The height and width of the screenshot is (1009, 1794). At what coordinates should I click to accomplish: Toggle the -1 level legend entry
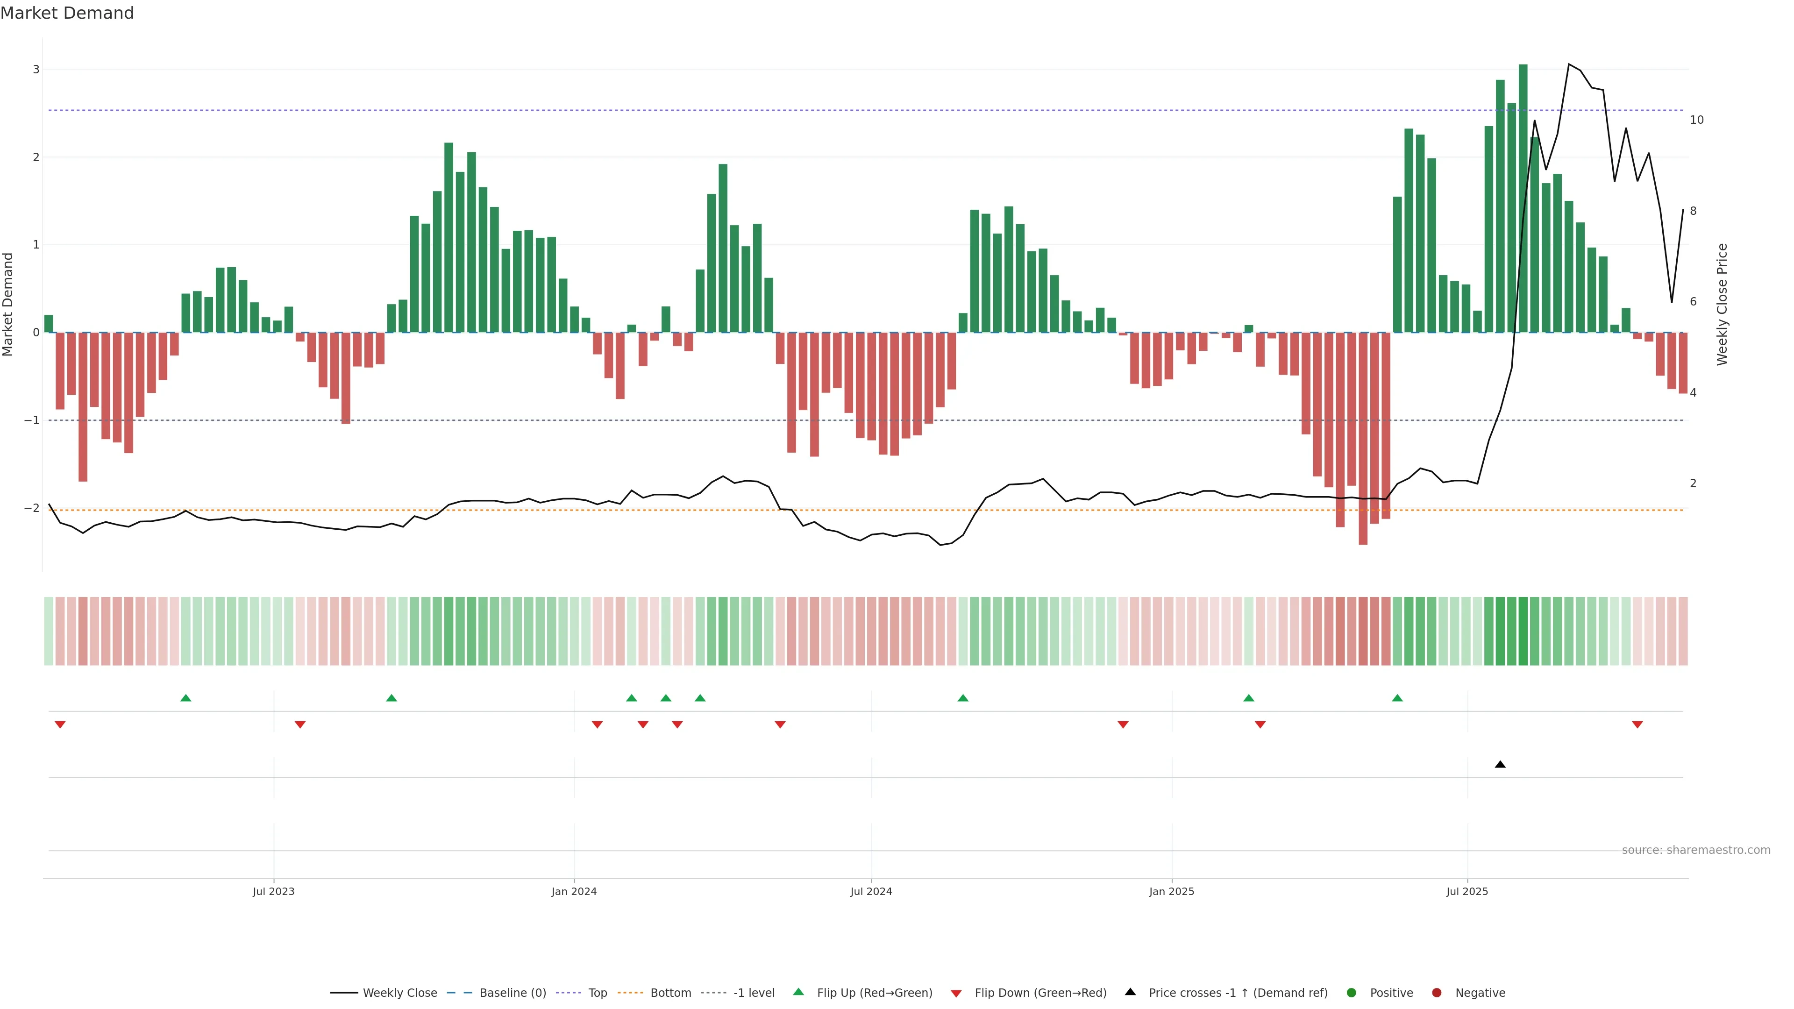point(754,993)
